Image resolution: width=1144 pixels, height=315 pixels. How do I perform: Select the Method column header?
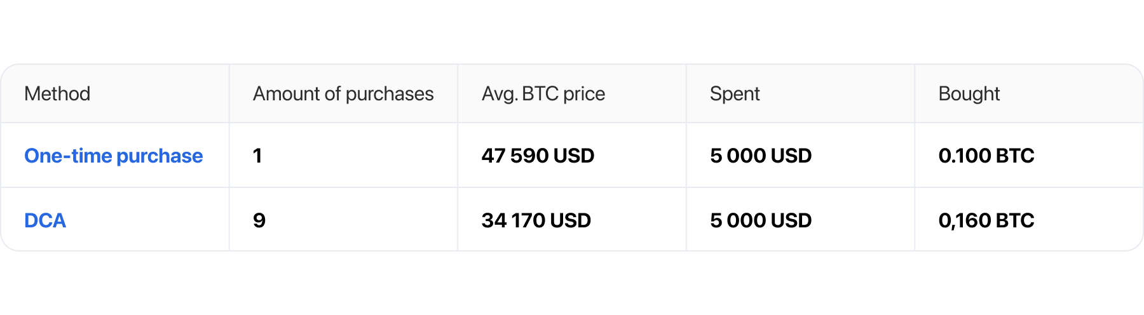(x=57, y=94)
